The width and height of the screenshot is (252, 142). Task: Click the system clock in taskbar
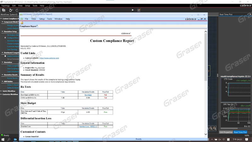(237, 139)
